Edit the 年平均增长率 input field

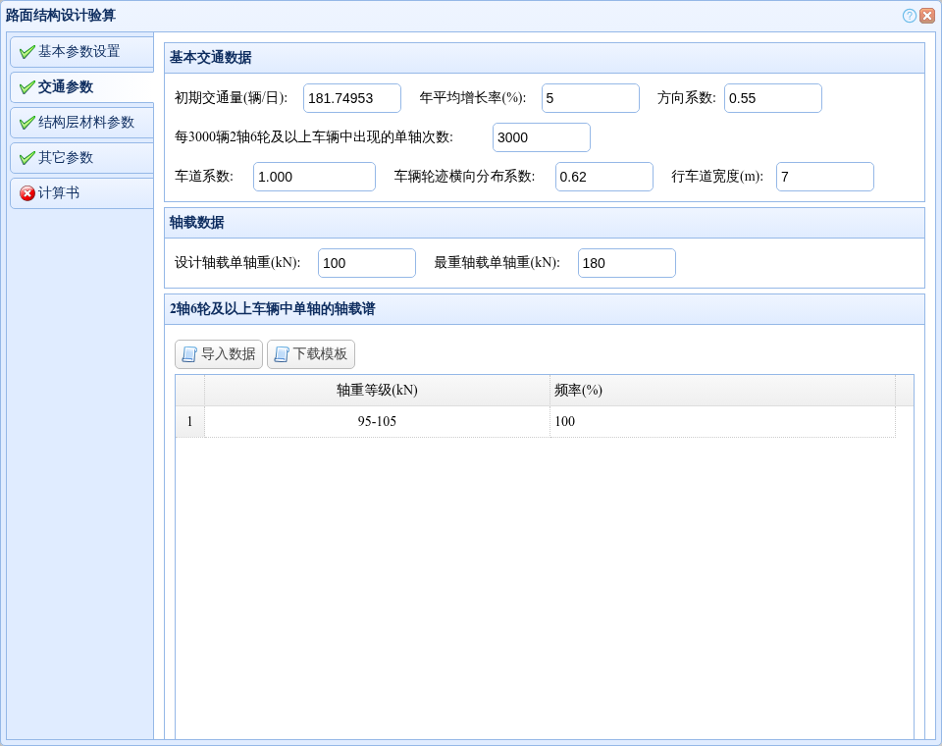(590, 98)
